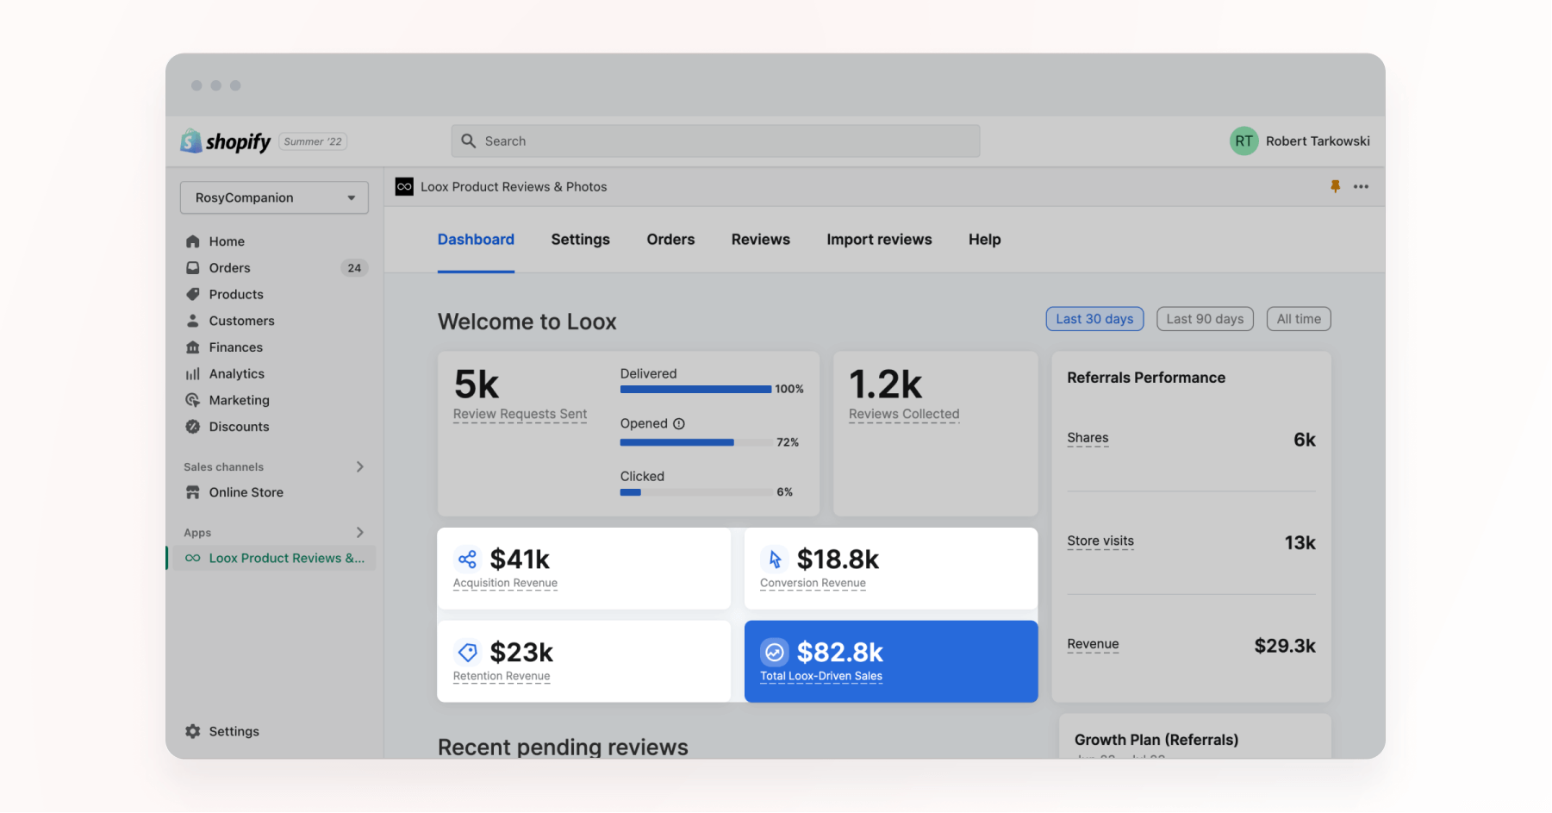Click the Orders 24 badge

click(354, 268)
